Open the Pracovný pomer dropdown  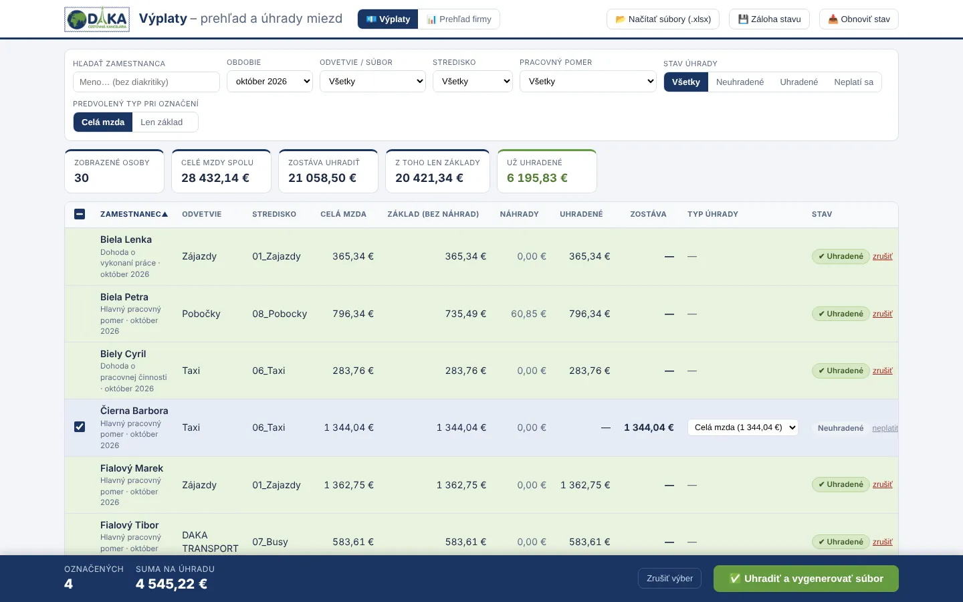point(588,82)
